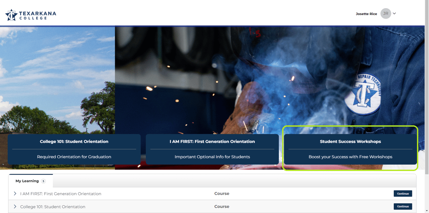The height and width of the screenshot is (213, 429).
Task: Open the Student Success Workshops tile title
Action: pos(350,141)
